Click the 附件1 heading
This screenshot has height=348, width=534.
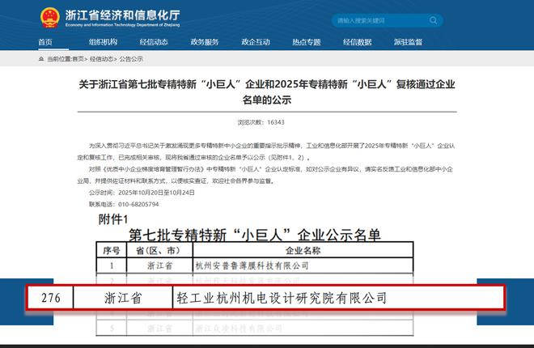pyautogui.click(x=113, y=219)
